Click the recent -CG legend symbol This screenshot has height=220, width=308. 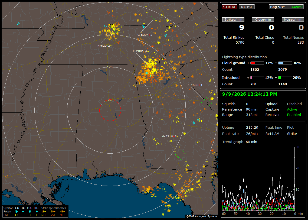point(16,212)
